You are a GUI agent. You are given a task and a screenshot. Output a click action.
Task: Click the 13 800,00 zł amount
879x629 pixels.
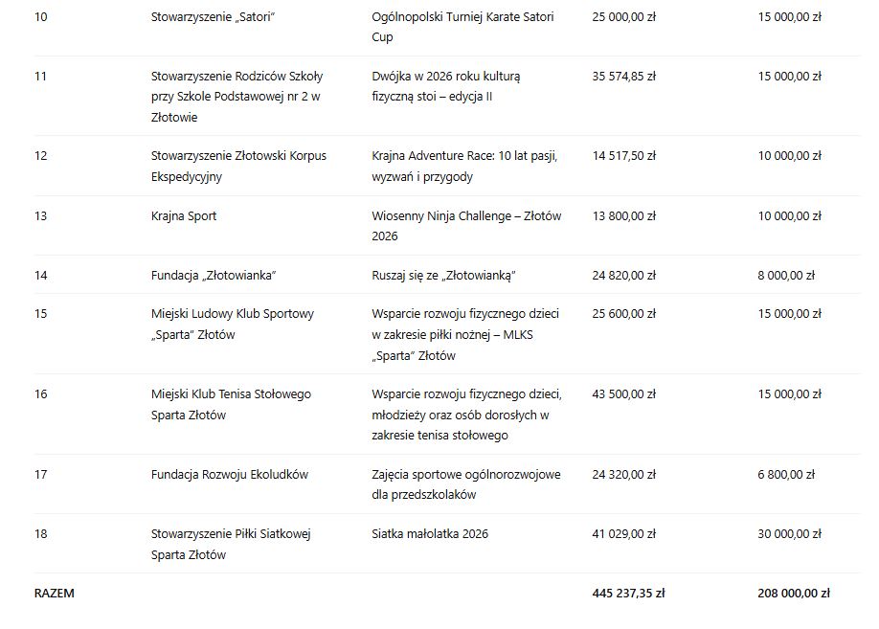point(624,216)
